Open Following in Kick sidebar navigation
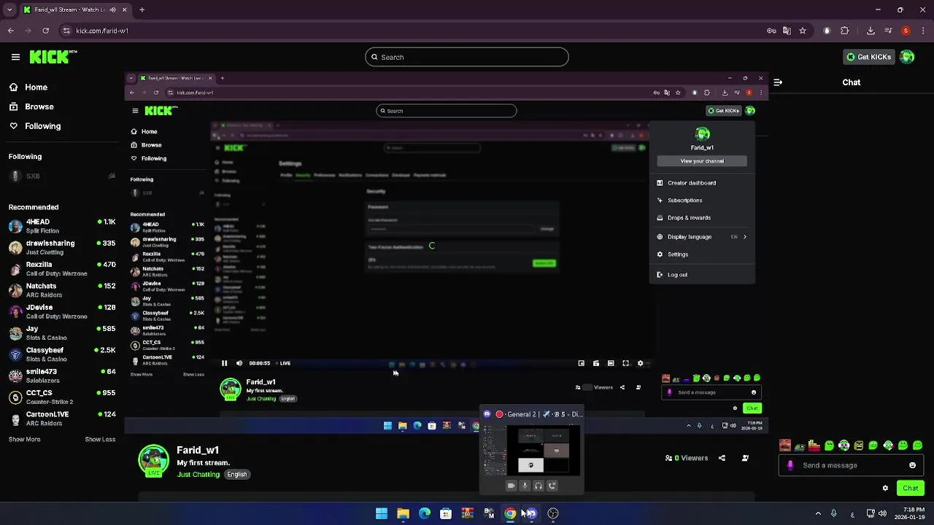This screenshot has width=934, height=525. 34,126
